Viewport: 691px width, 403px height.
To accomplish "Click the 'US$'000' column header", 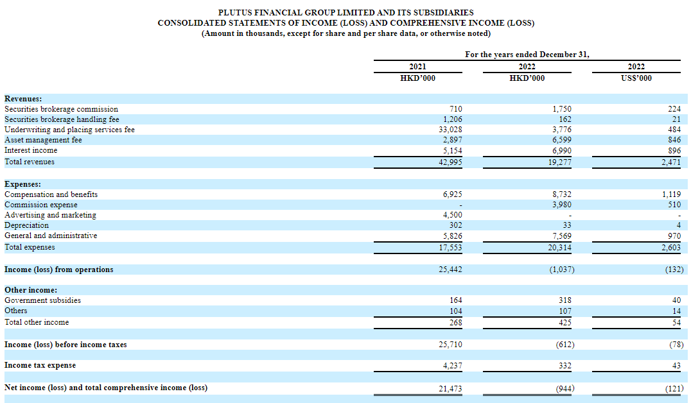I will click(x=636, y=78).
